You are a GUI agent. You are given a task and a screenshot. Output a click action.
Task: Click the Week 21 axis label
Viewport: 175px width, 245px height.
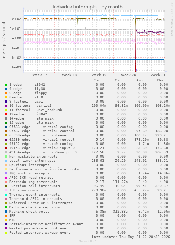tap(158, 75)
